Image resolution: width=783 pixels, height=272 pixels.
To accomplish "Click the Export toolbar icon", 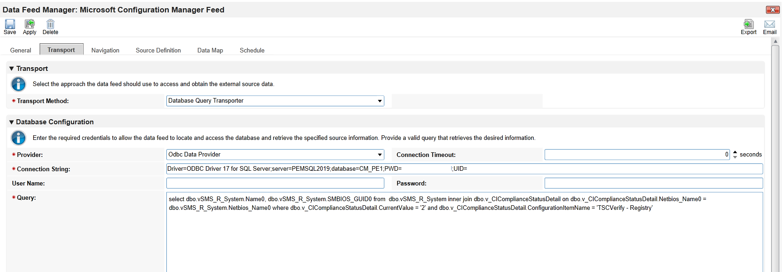I will click(748, 27).
